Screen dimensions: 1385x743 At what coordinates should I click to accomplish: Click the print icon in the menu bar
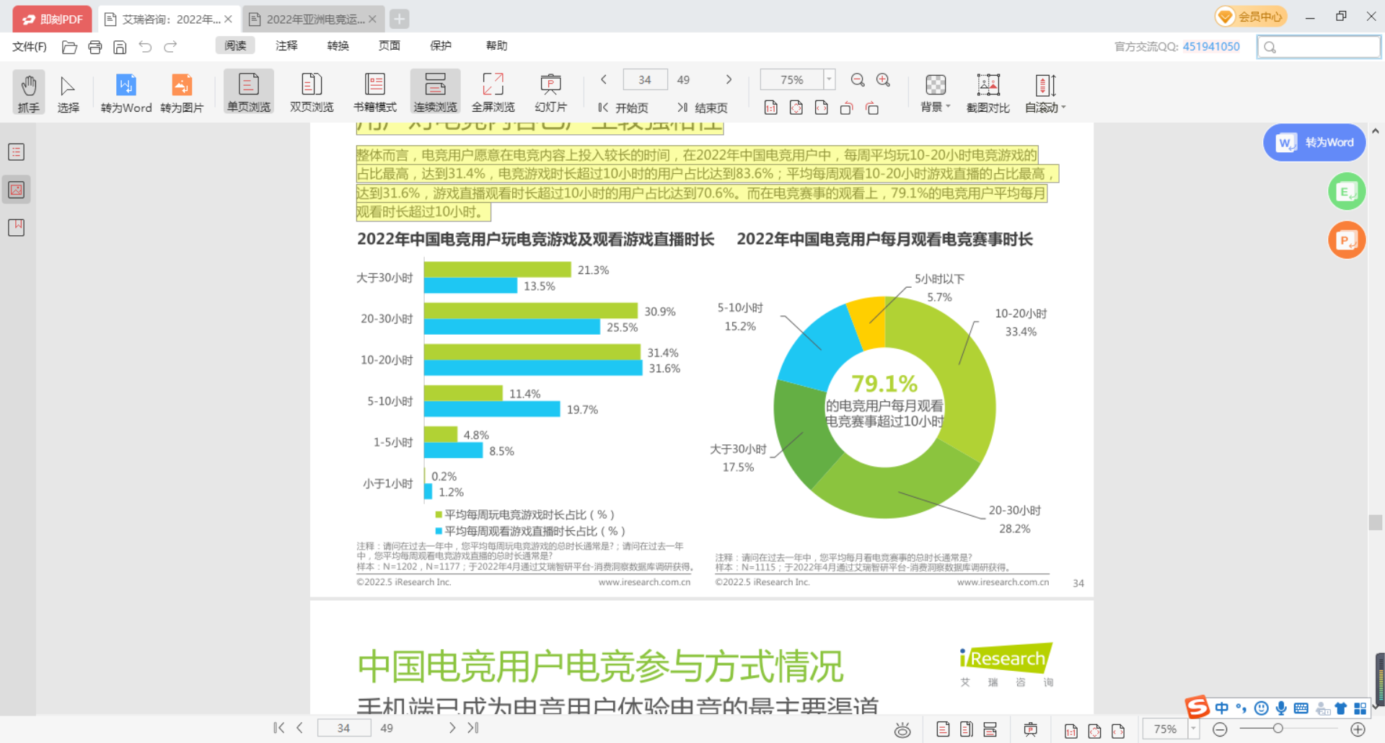(94, 47)
